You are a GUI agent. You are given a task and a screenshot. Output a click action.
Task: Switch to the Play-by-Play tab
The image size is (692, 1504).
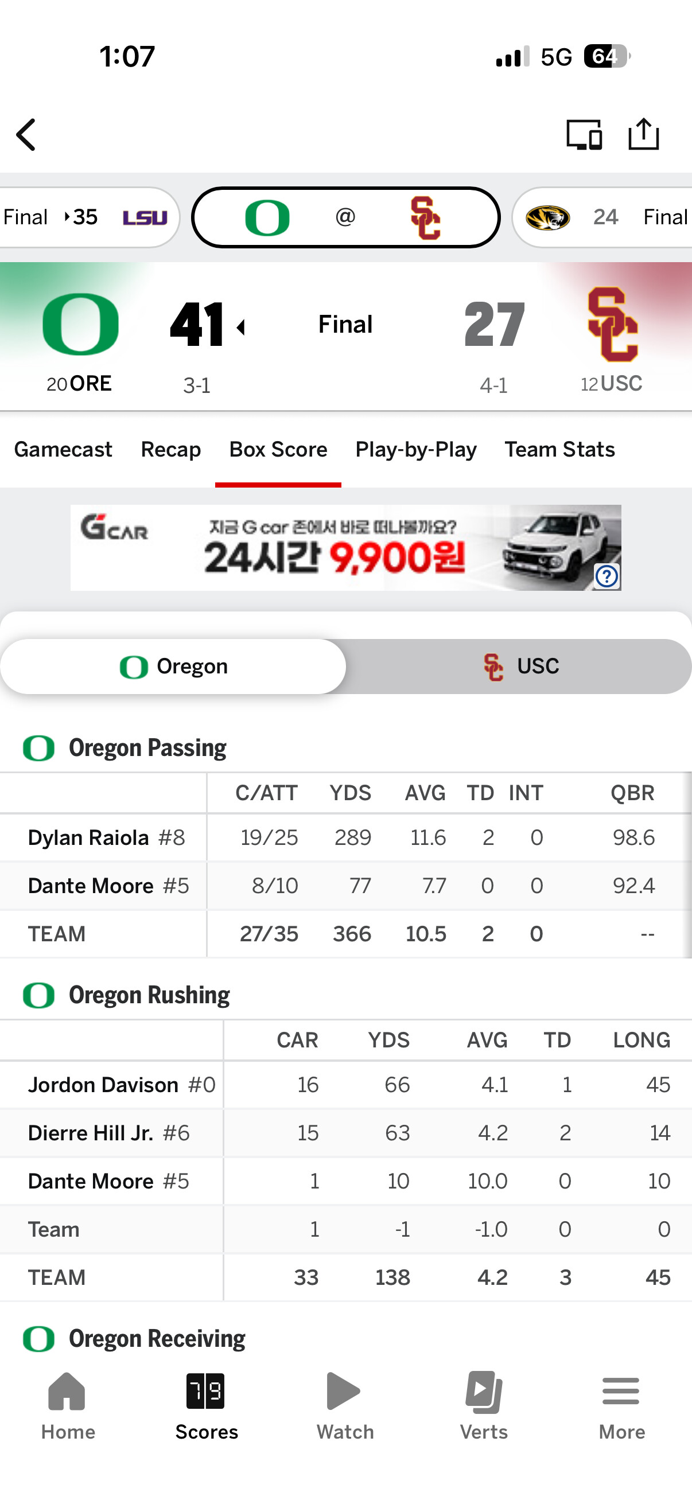(416, 449)
